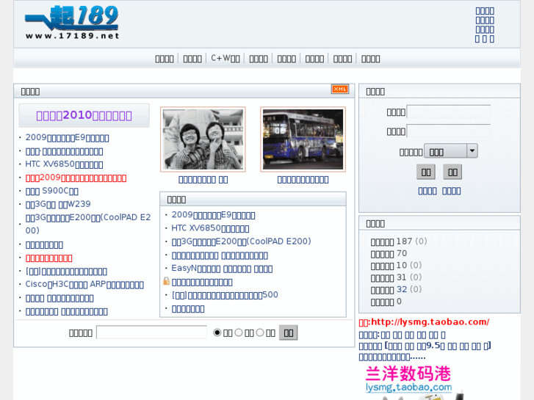Open the EasyN article link

(x=222, y=268)
